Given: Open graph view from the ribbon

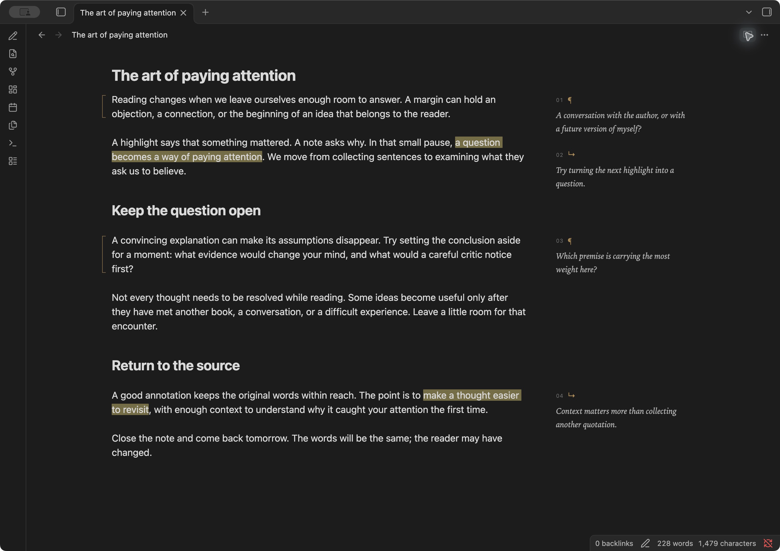Looking at the screenshot, I should 13,72.
